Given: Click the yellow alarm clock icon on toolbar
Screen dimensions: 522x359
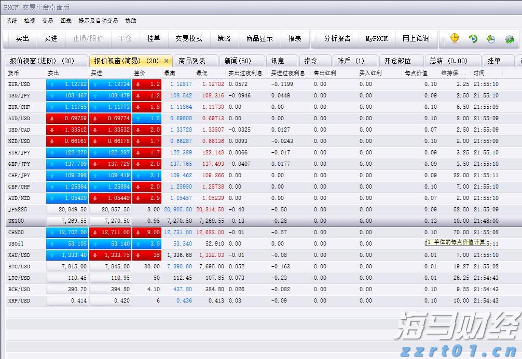Looking at the screenshot, I should click(454, 38).
